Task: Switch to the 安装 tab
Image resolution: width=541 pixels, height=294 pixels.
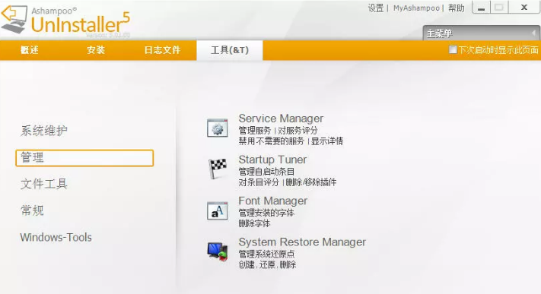Action: point(96,50)
